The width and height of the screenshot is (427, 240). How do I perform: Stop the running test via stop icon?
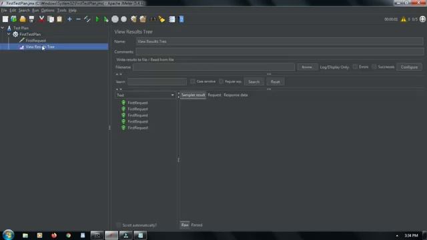pos(115,19)
